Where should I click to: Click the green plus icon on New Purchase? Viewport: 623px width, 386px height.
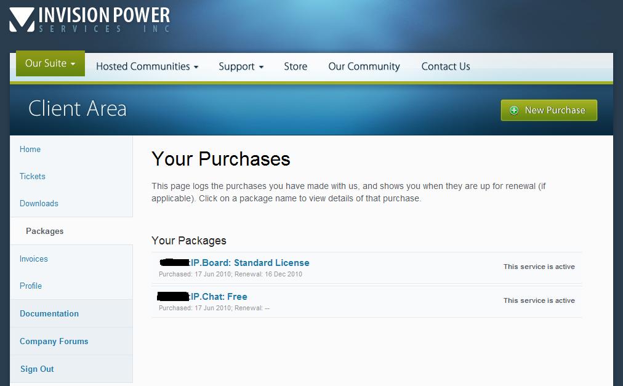click(514, 110)
